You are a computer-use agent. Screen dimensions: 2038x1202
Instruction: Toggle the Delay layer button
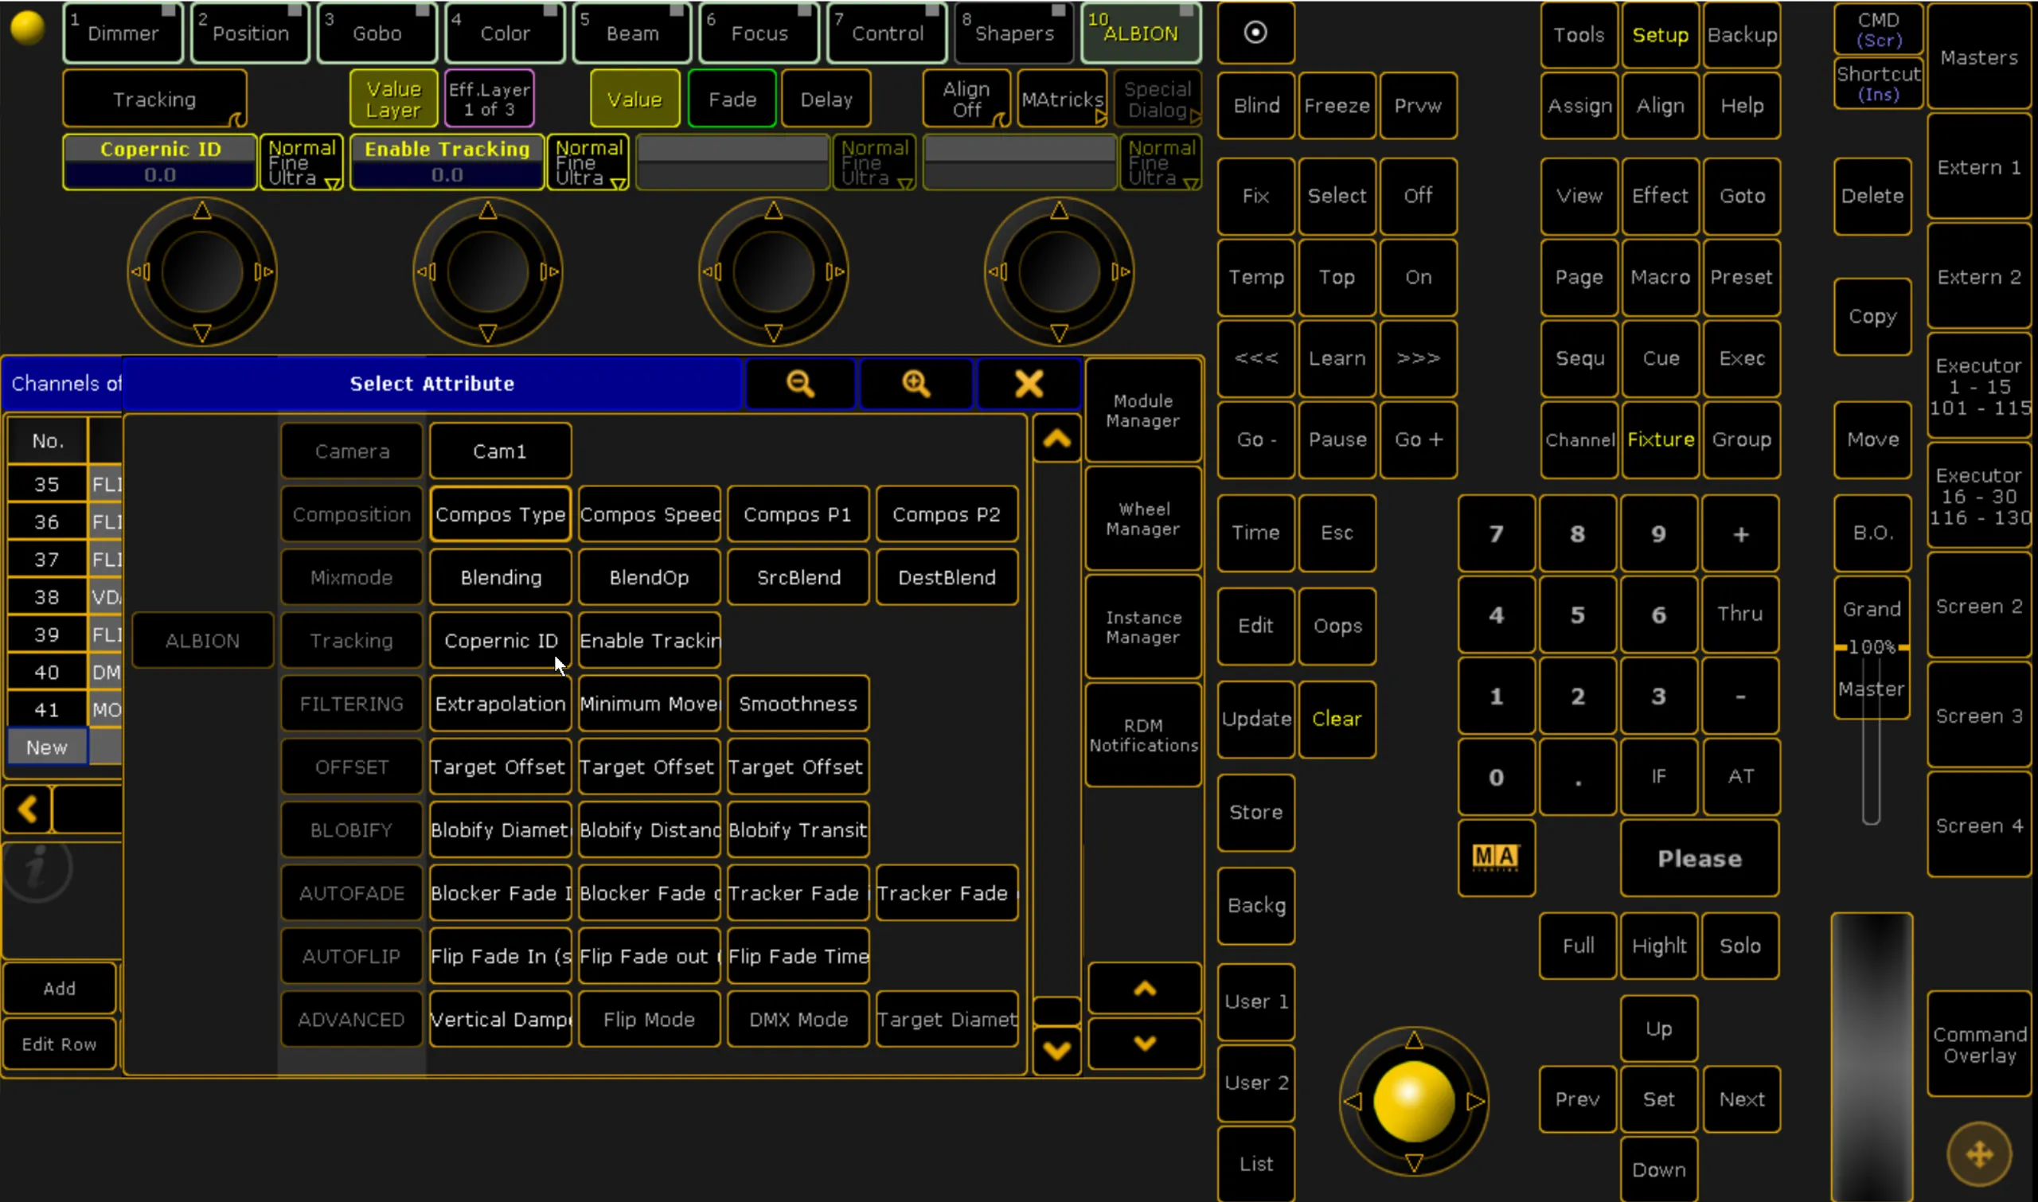tap(826, 99)
